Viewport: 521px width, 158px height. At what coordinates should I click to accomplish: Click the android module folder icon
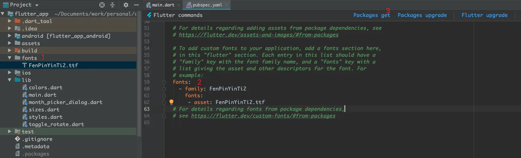coord(18,36)
